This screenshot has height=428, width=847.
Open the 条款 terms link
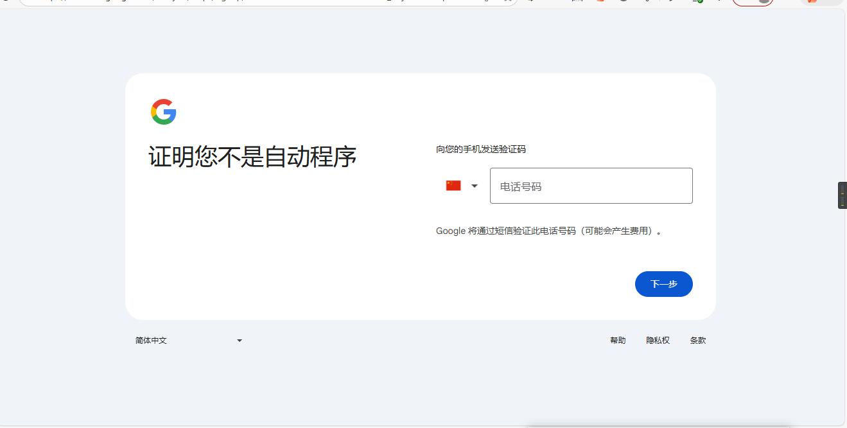coord(698,340)
